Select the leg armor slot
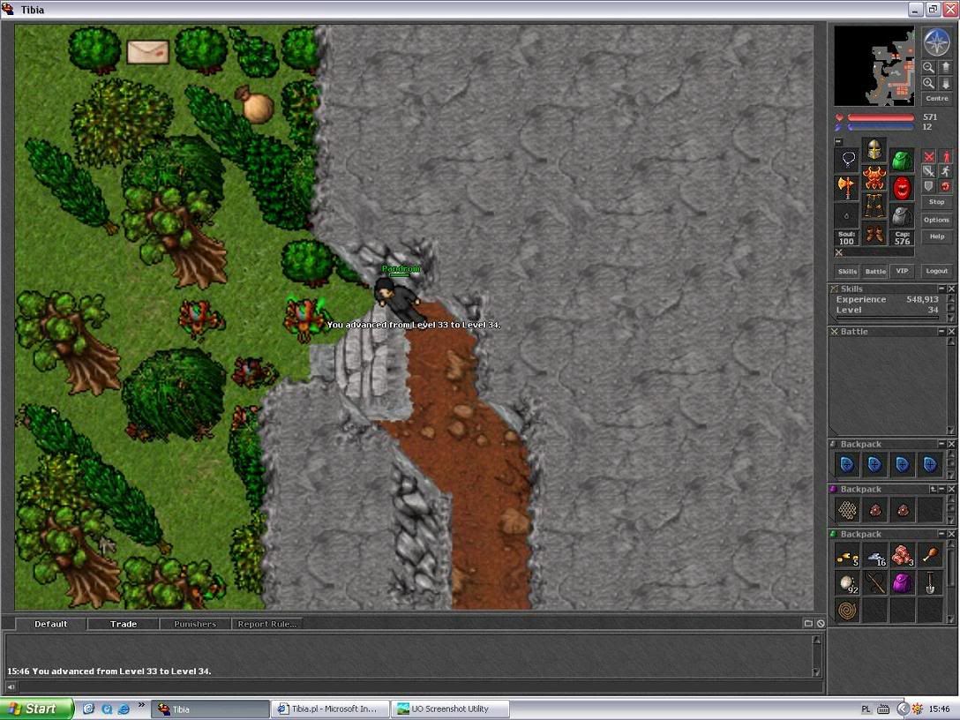The width and height of the screenshot is (960, 720). pyautogui.click(x=874, y=206)
